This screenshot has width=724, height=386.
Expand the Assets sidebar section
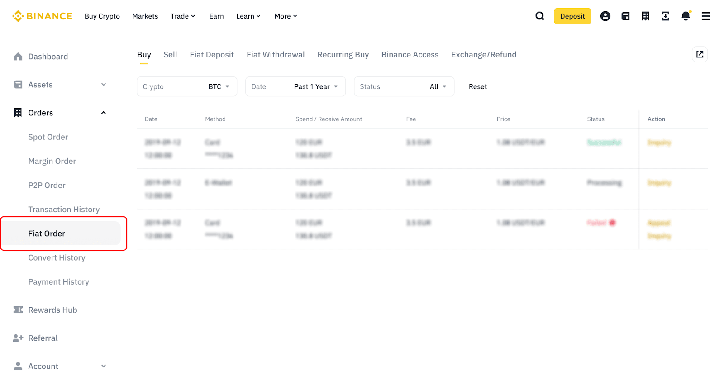pyautogui.click(x=104, y=85)
